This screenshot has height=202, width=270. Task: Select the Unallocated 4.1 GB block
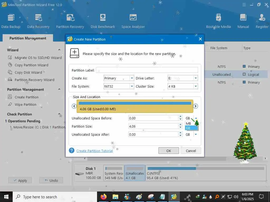(x=135, y=173)
